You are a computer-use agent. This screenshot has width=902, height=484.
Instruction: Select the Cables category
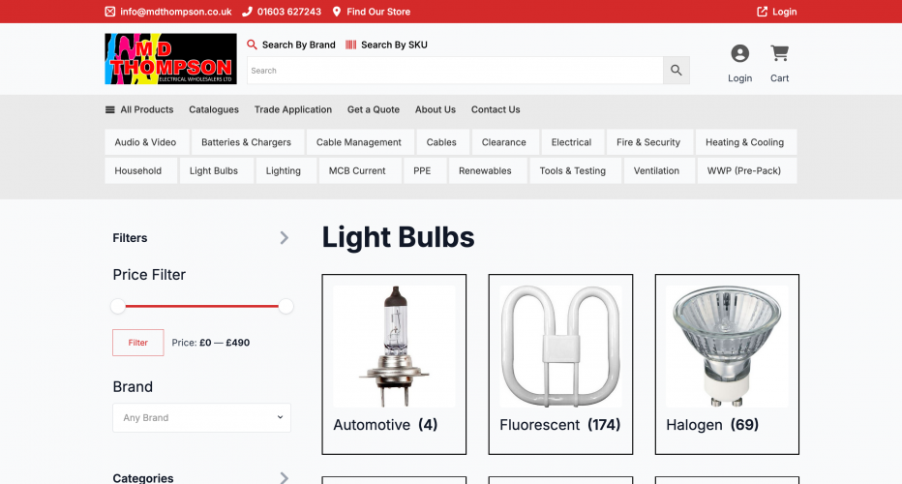click(x=441, y=142)
